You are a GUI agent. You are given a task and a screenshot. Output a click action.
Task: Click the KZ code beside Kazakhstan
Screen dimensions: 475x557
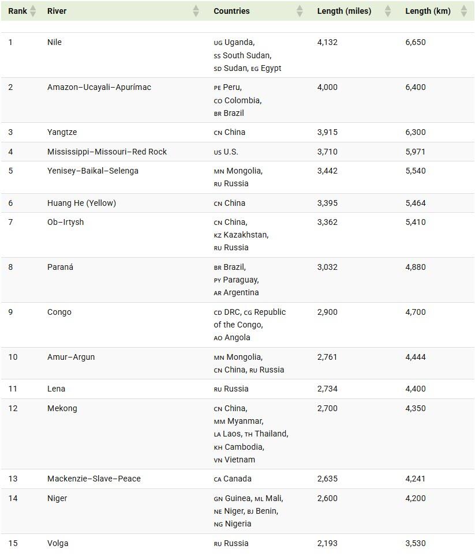click(218, 235)
